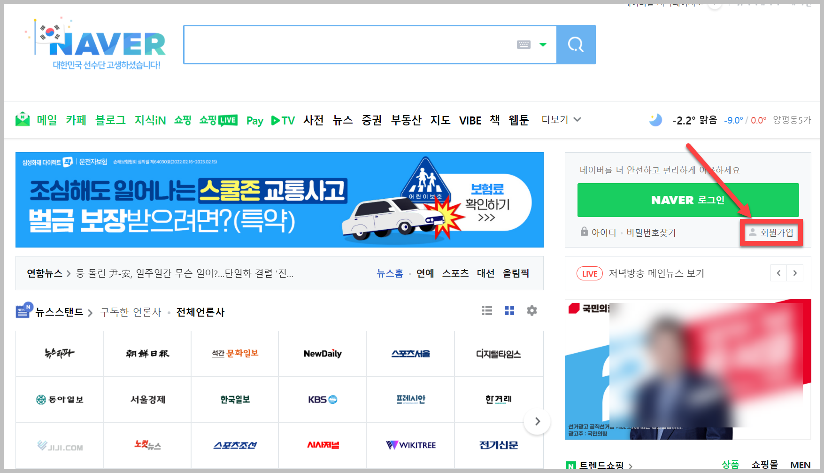Open the on-screen keyboard icon in search box
The image size is (824, 473).
click(x=524, y=45)
